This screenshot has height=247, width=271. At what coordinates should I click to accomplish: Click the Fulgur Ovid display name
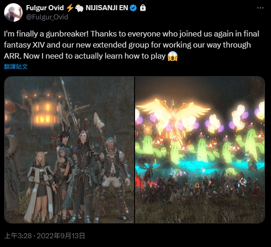click(45, 8)
